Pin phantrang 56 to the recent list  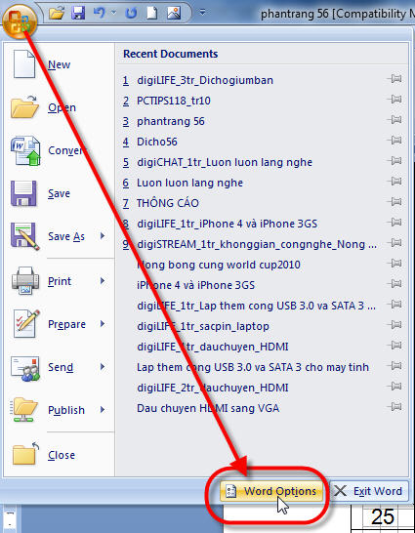coord(394,120)
